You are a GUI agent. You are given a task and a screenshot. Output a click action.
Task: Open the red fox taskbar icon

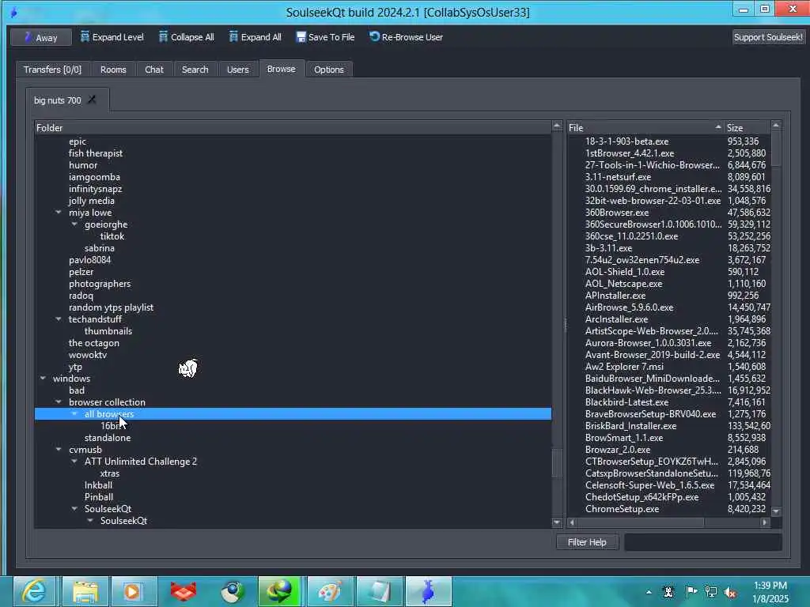click(x=184, y=591)
